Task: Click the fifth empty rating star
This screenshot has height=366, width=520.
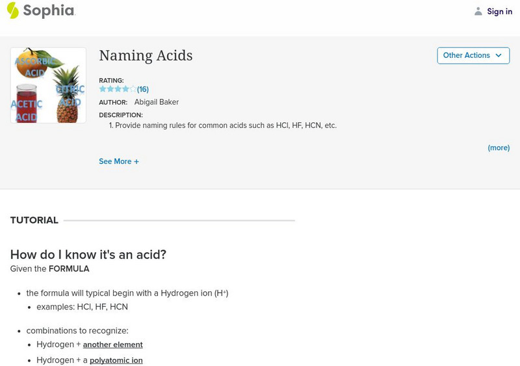Action: click(133, 89)
